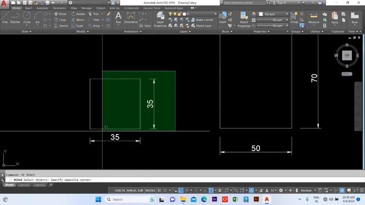This screenshot has width=365, height=205.
Task: Click the Stretch tool
Action: click(61, 26)
